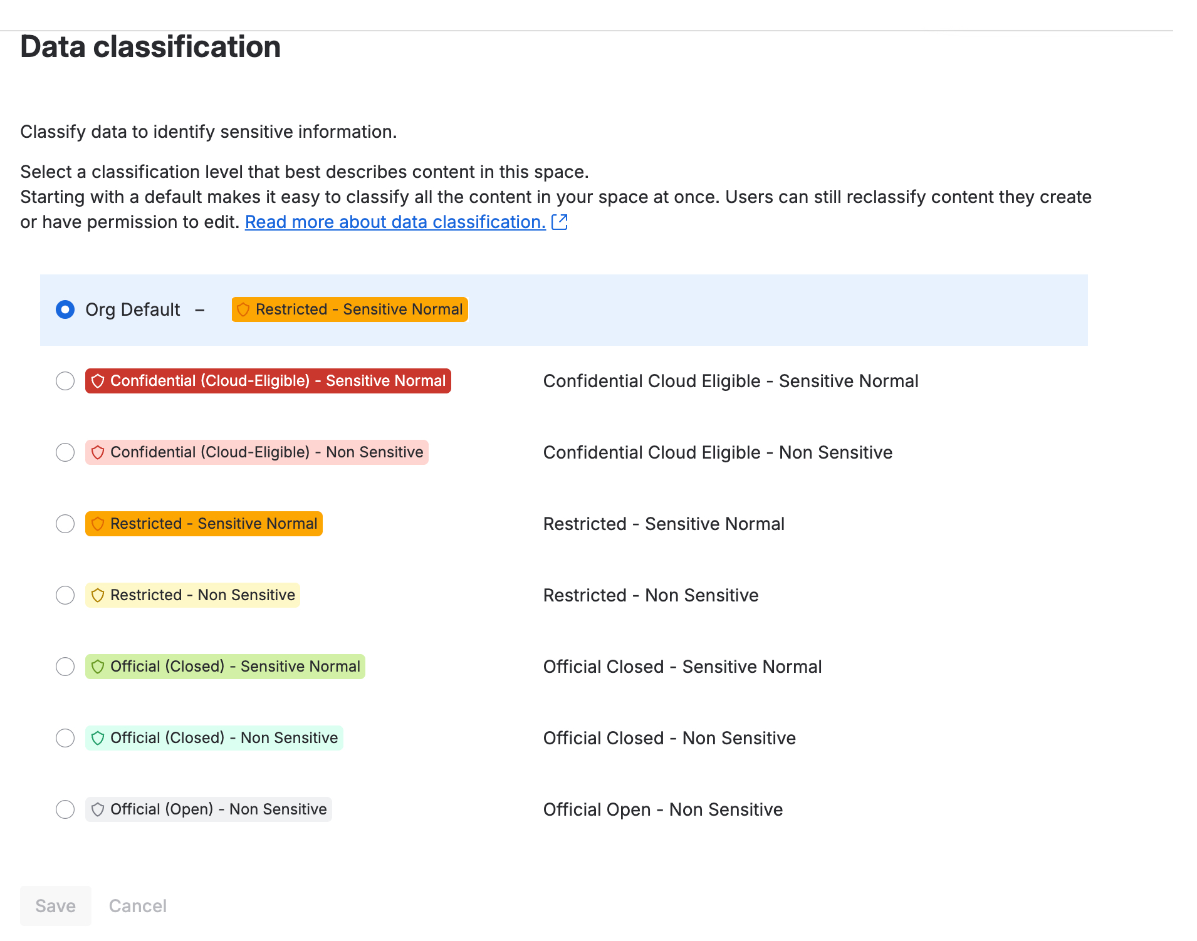Click shield icon in Restricted Sensitive Normal row badge
The image size is (1197, 941).
(x=98, y=524)
